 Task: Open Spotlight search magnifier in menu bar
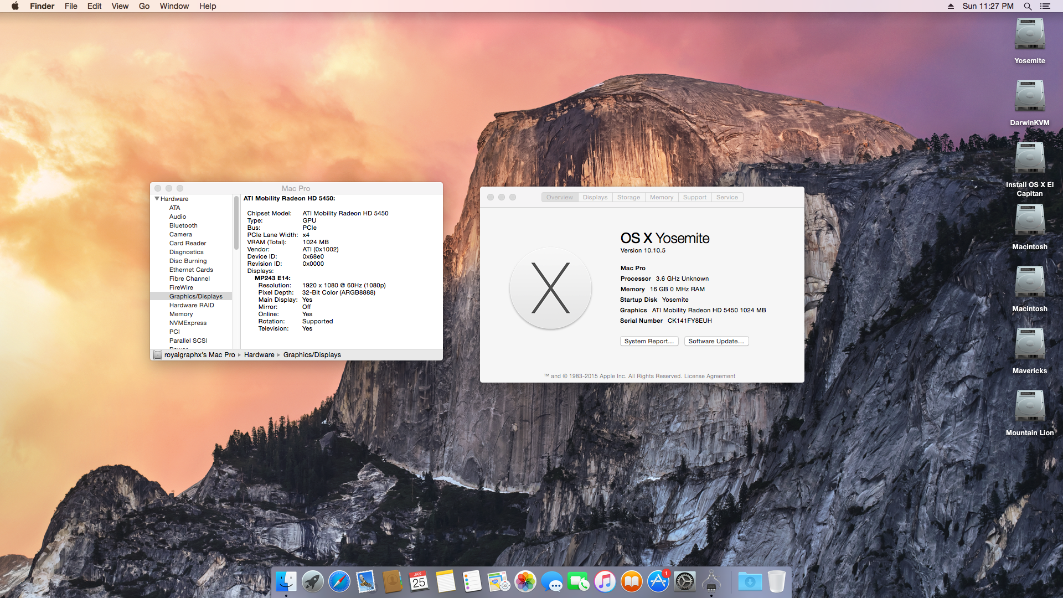(1028, 6)
